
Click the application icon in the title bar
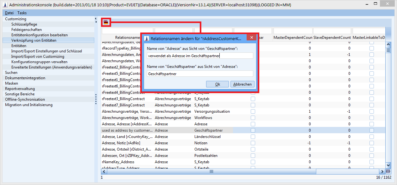click(x=5, y=5)
